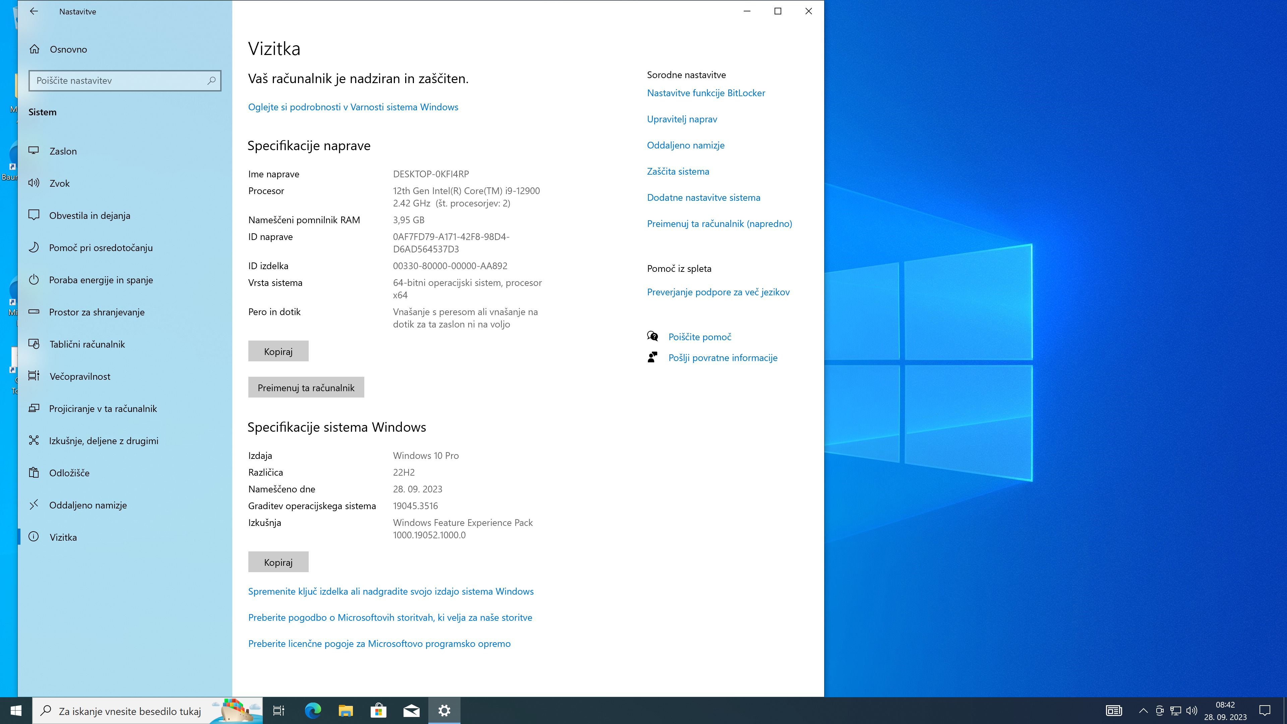Open Nastavitve funkcije BitLocker

[706, 93]
